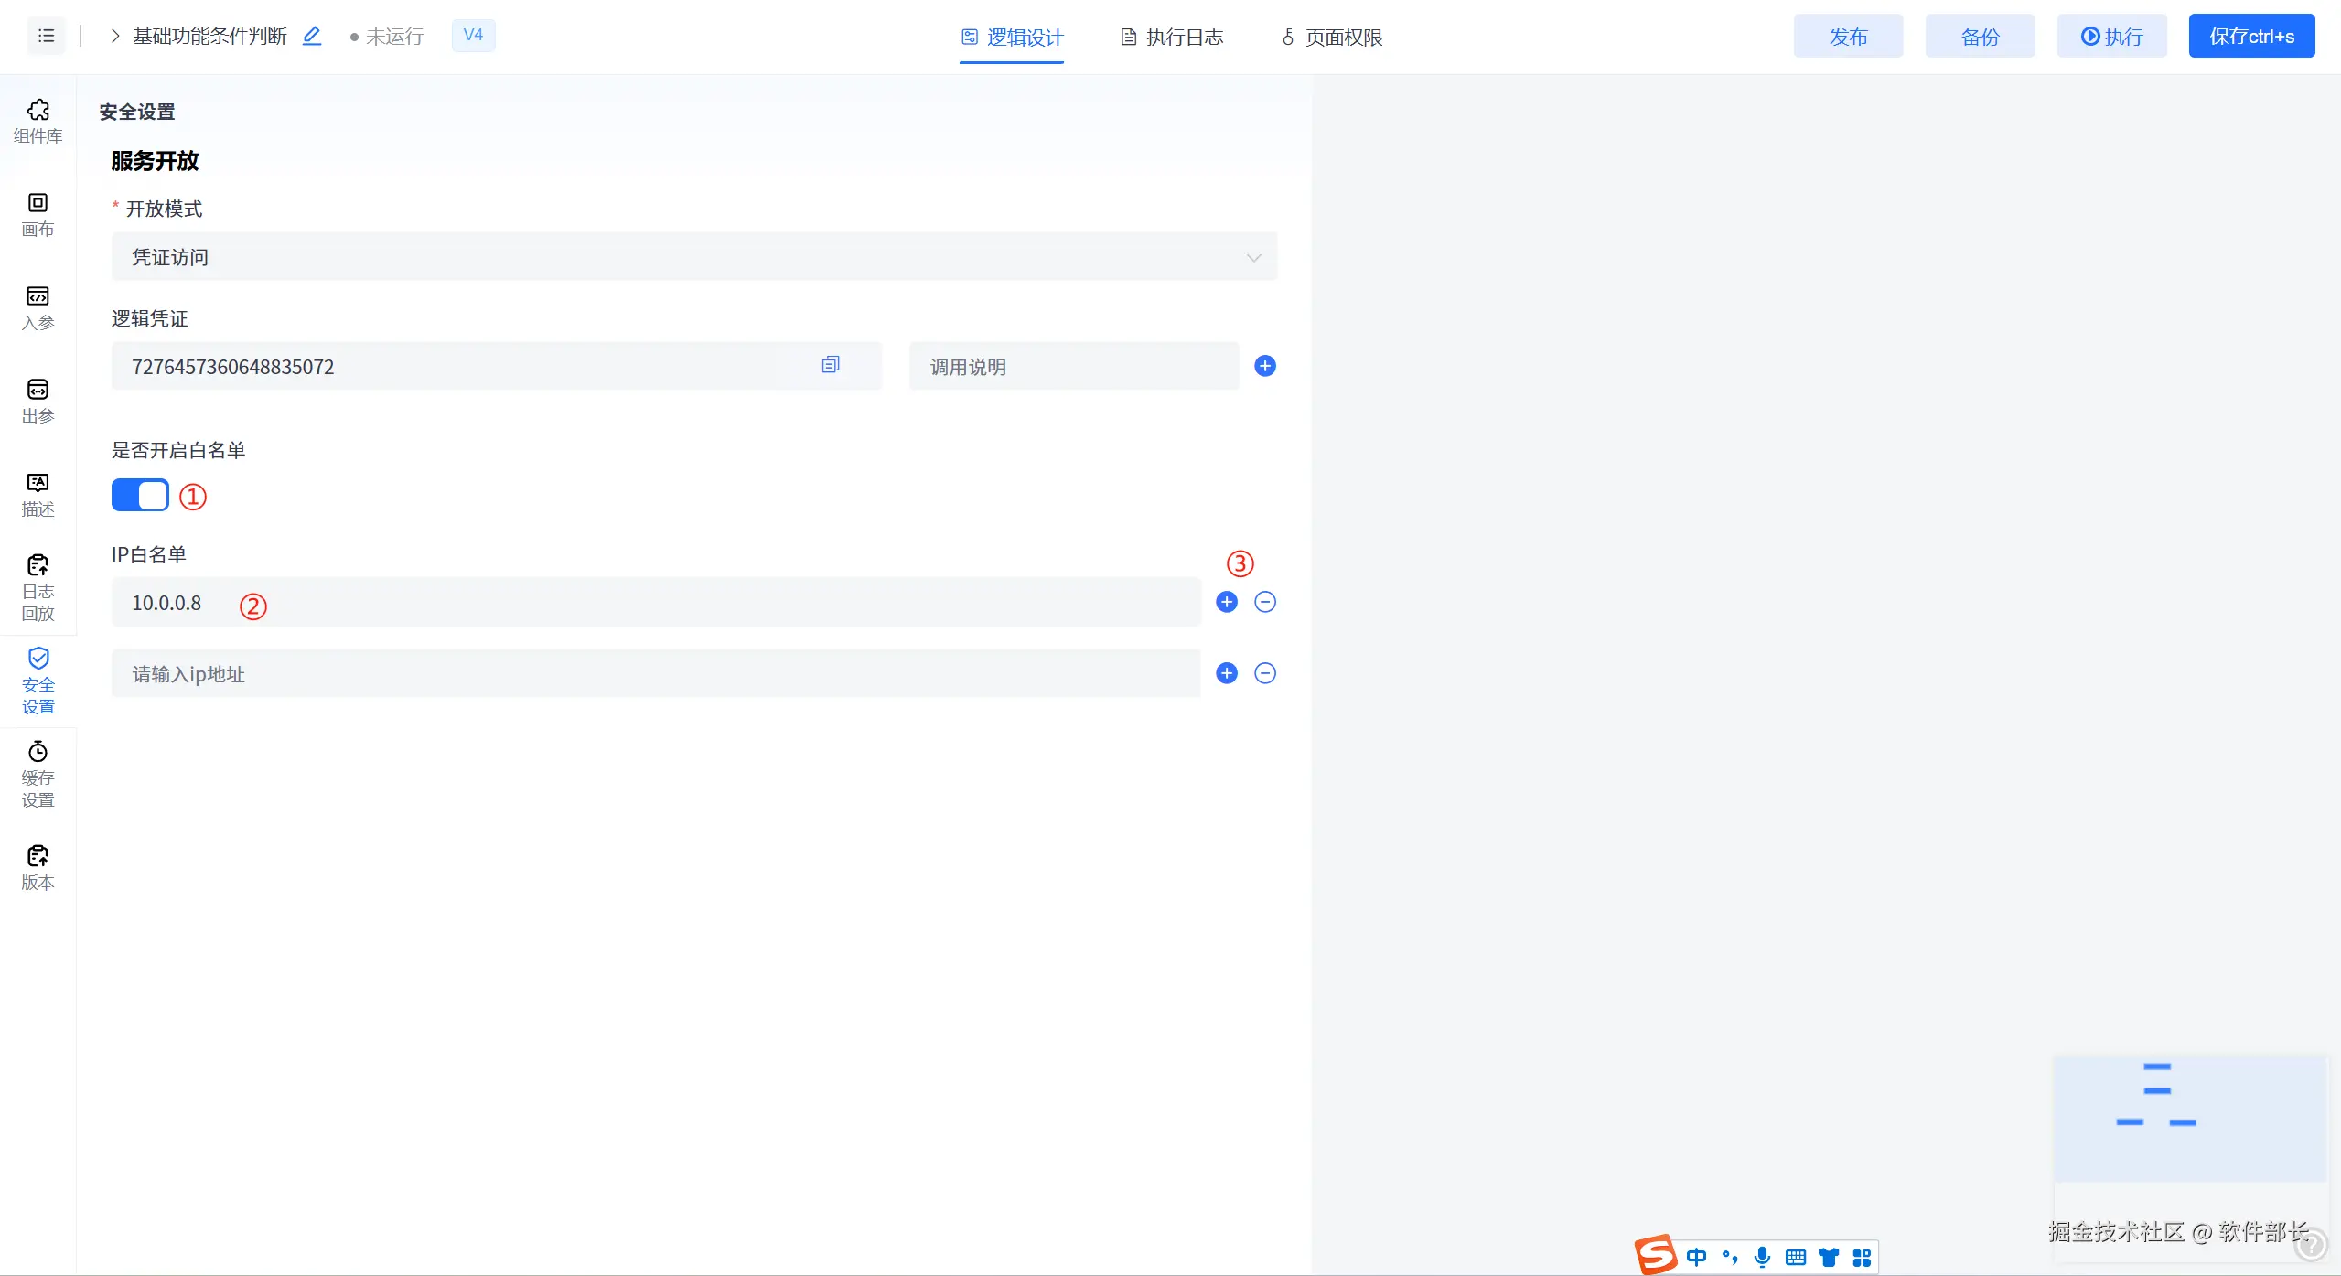Switch to the 执行日志 tab

[x=1172, y=37]
